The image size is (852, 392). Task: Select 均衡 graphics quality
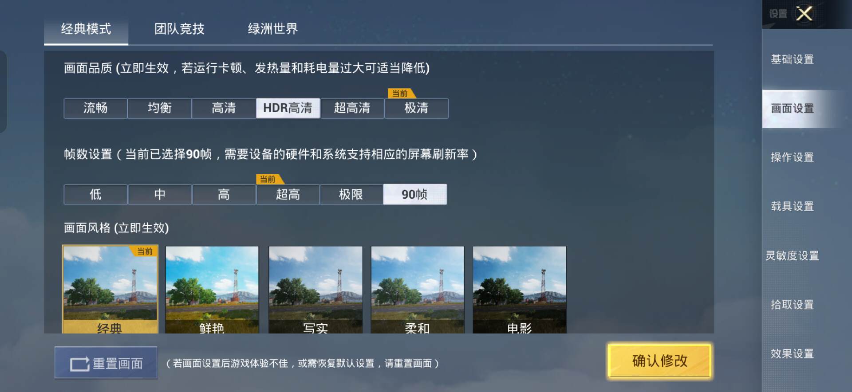tap(160, 108)
